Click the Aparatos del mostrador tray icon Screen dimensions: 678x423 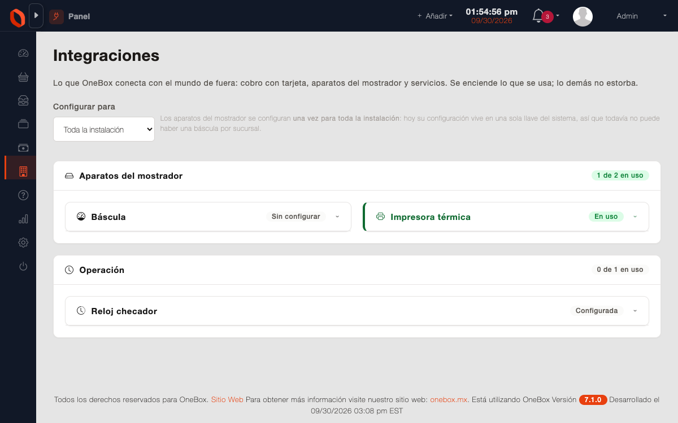point(69,176)
